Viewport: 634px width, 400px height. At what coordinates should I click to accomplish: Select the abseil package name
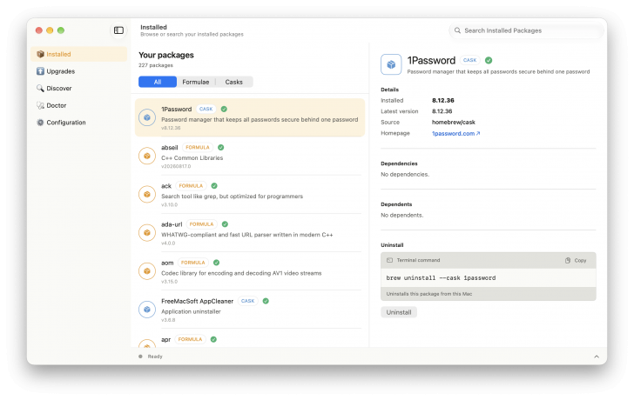click(170, 147)
